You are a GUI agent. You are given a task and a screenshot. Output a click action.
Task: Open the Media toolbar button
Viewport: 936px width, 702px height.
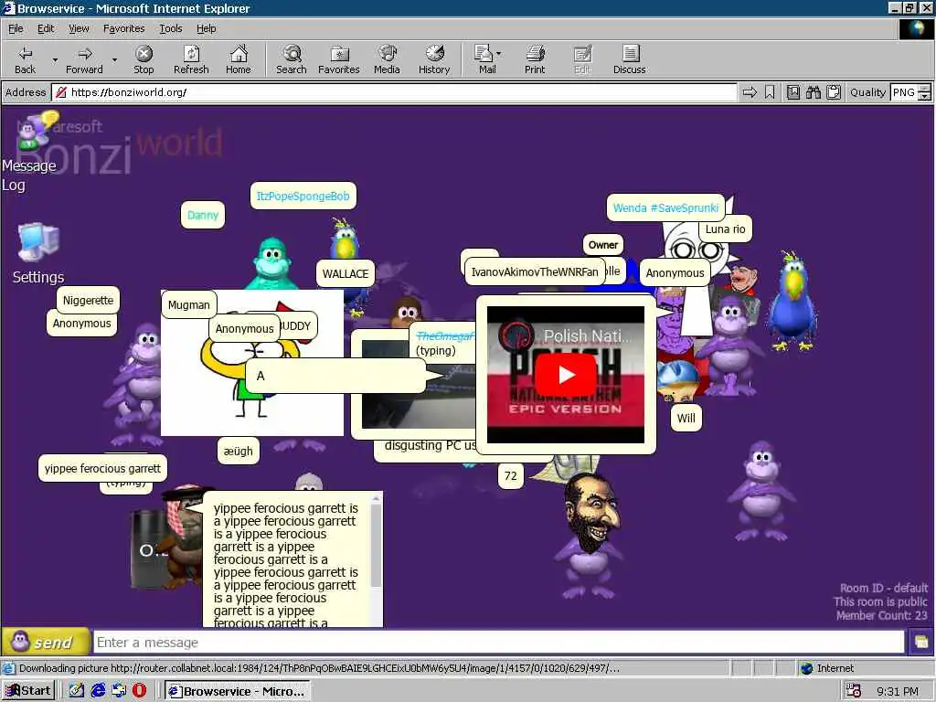387,59
